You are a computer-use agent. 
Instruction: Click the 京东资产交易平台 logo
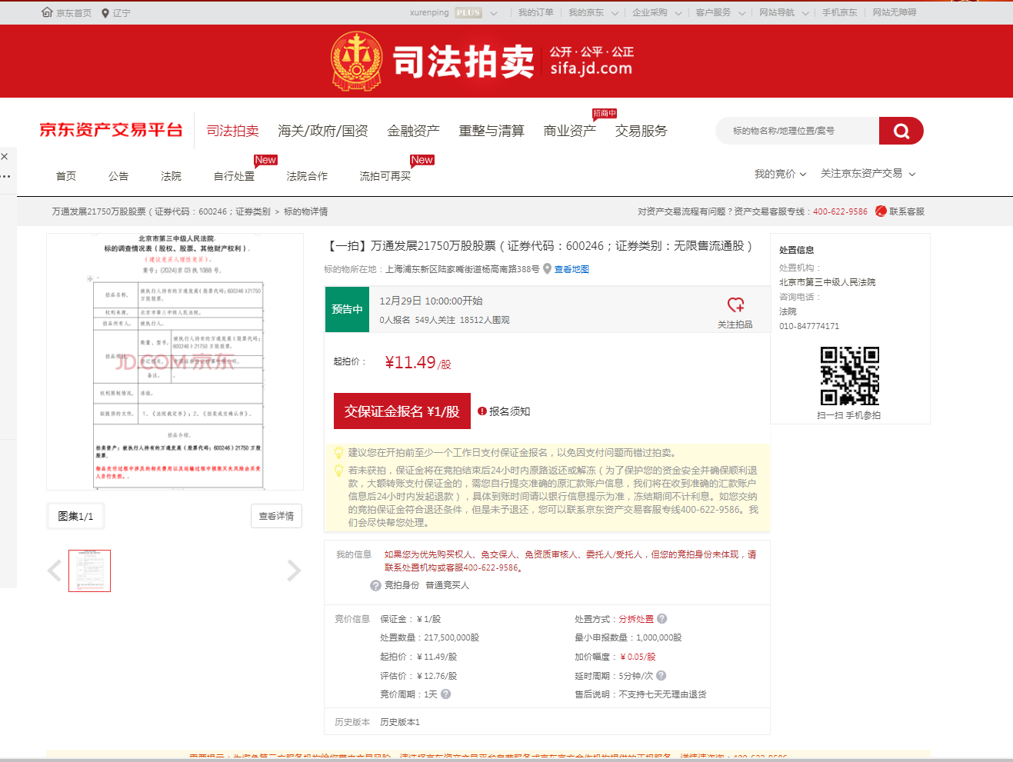tap(111, 130)
